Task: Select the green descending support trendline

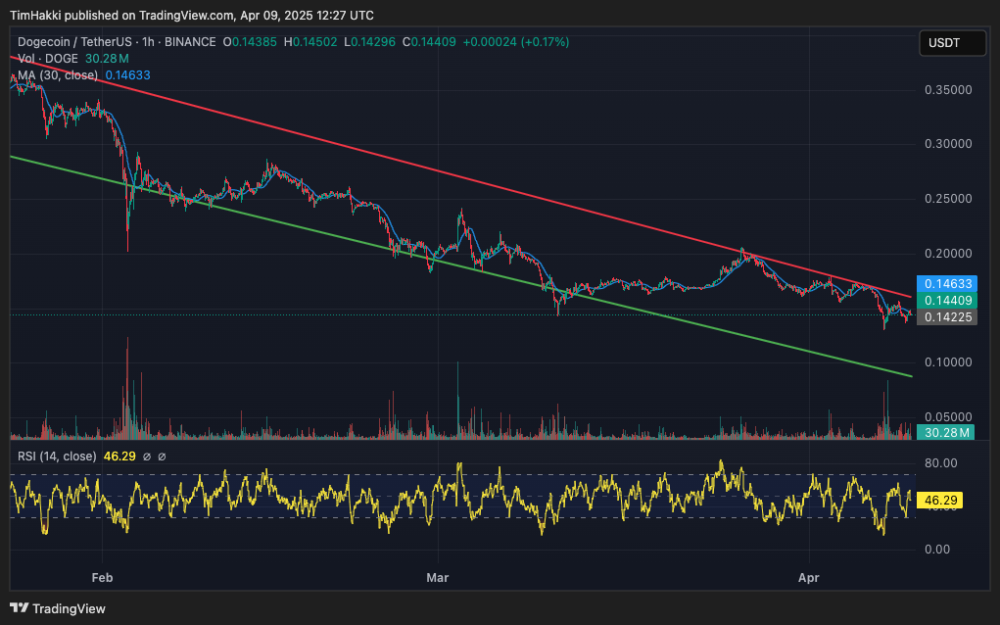Action: click(461, 265)
